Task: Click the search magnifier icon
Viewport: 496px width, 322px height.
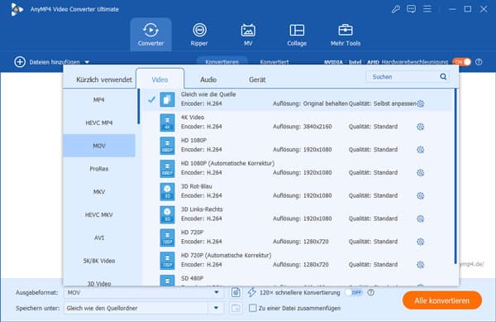Action: 443,77
